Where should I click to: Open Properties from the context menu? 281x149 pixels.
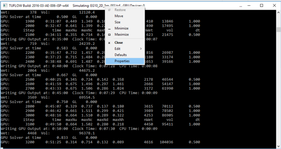[125, 61]
